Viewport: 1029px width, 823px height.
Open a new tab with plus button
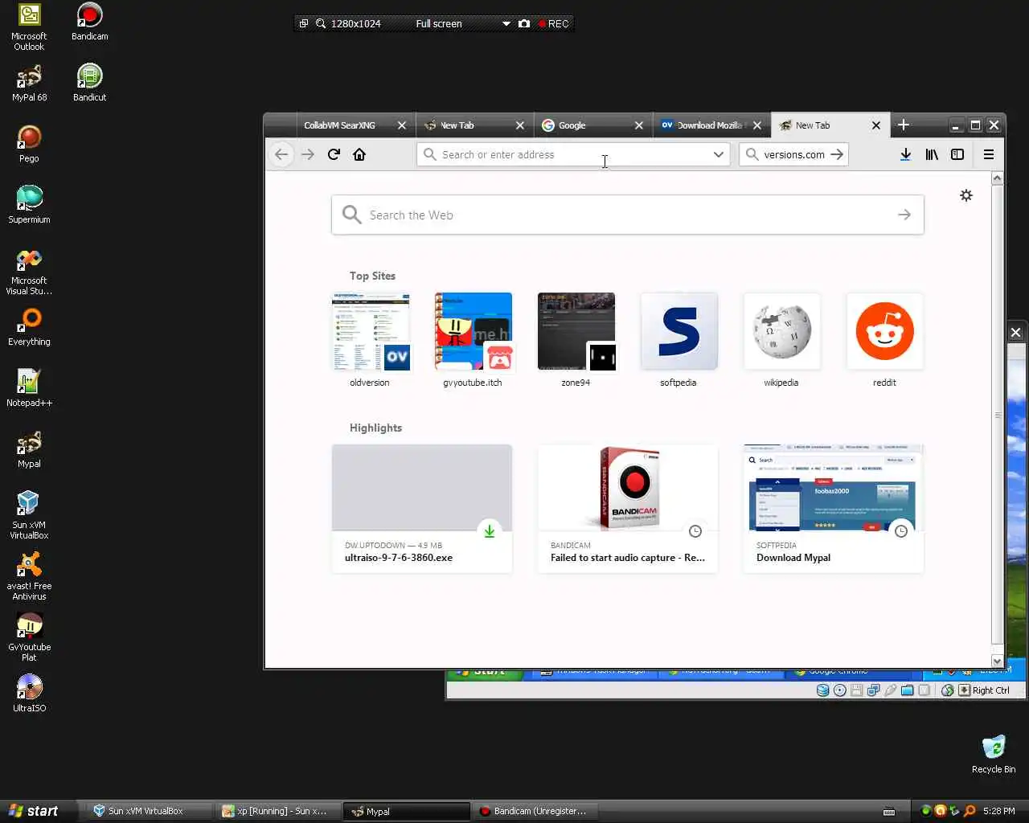tap(903, 125)
